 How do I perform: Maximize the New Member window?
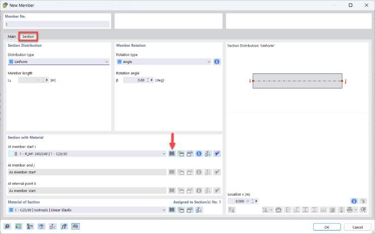click(x=351, y=5)
